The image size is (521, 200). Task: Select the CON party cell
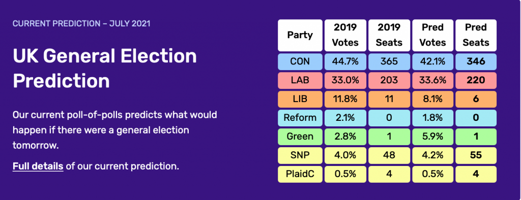pyautogui.click(x=300, y=62)
